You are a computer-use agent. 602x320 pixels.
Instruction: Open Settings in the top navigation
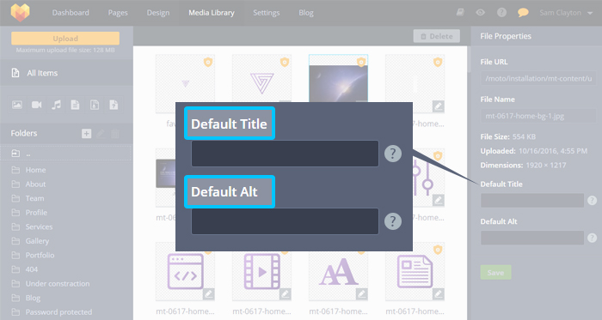pyautogui.click(x=266, y=13)
